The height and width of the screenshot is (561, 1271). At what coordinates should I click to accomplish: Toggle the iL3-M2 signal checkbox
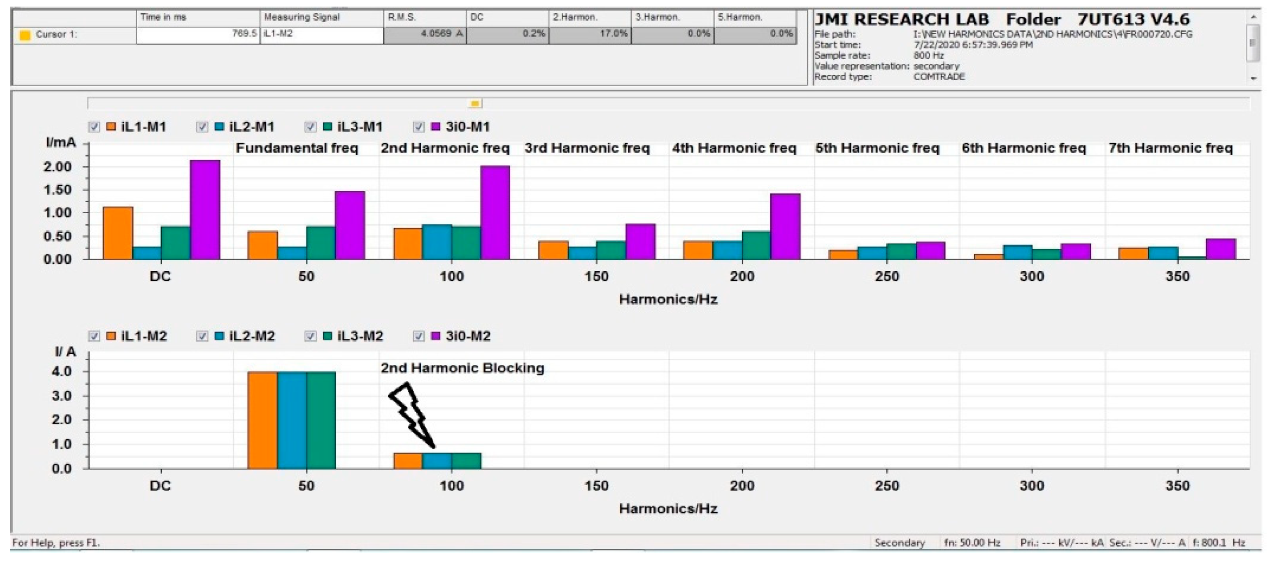[x=310, y=336]
